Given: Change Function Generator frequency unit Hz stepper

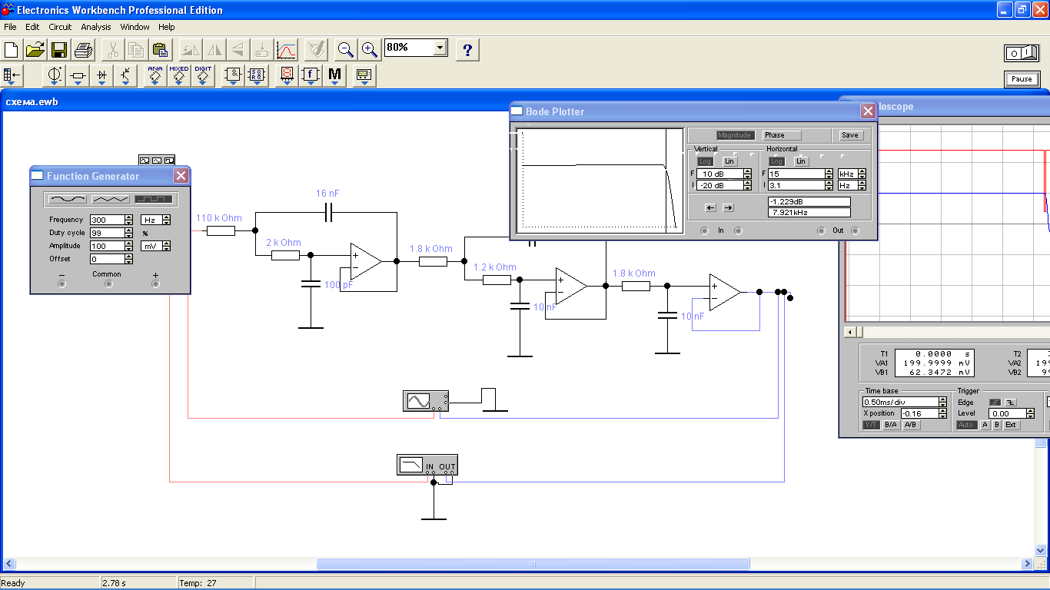Looking at the screenshot, I should [x=166, y=220].
